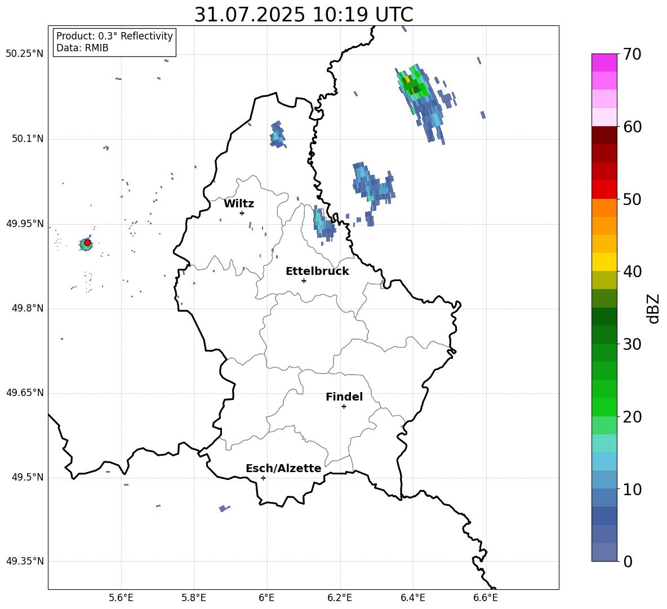The width and height of the screenshot is (667, 609).
Task: Click the 'Product: 0.3° Reflectivity' legend text
Action: [114, 36]
